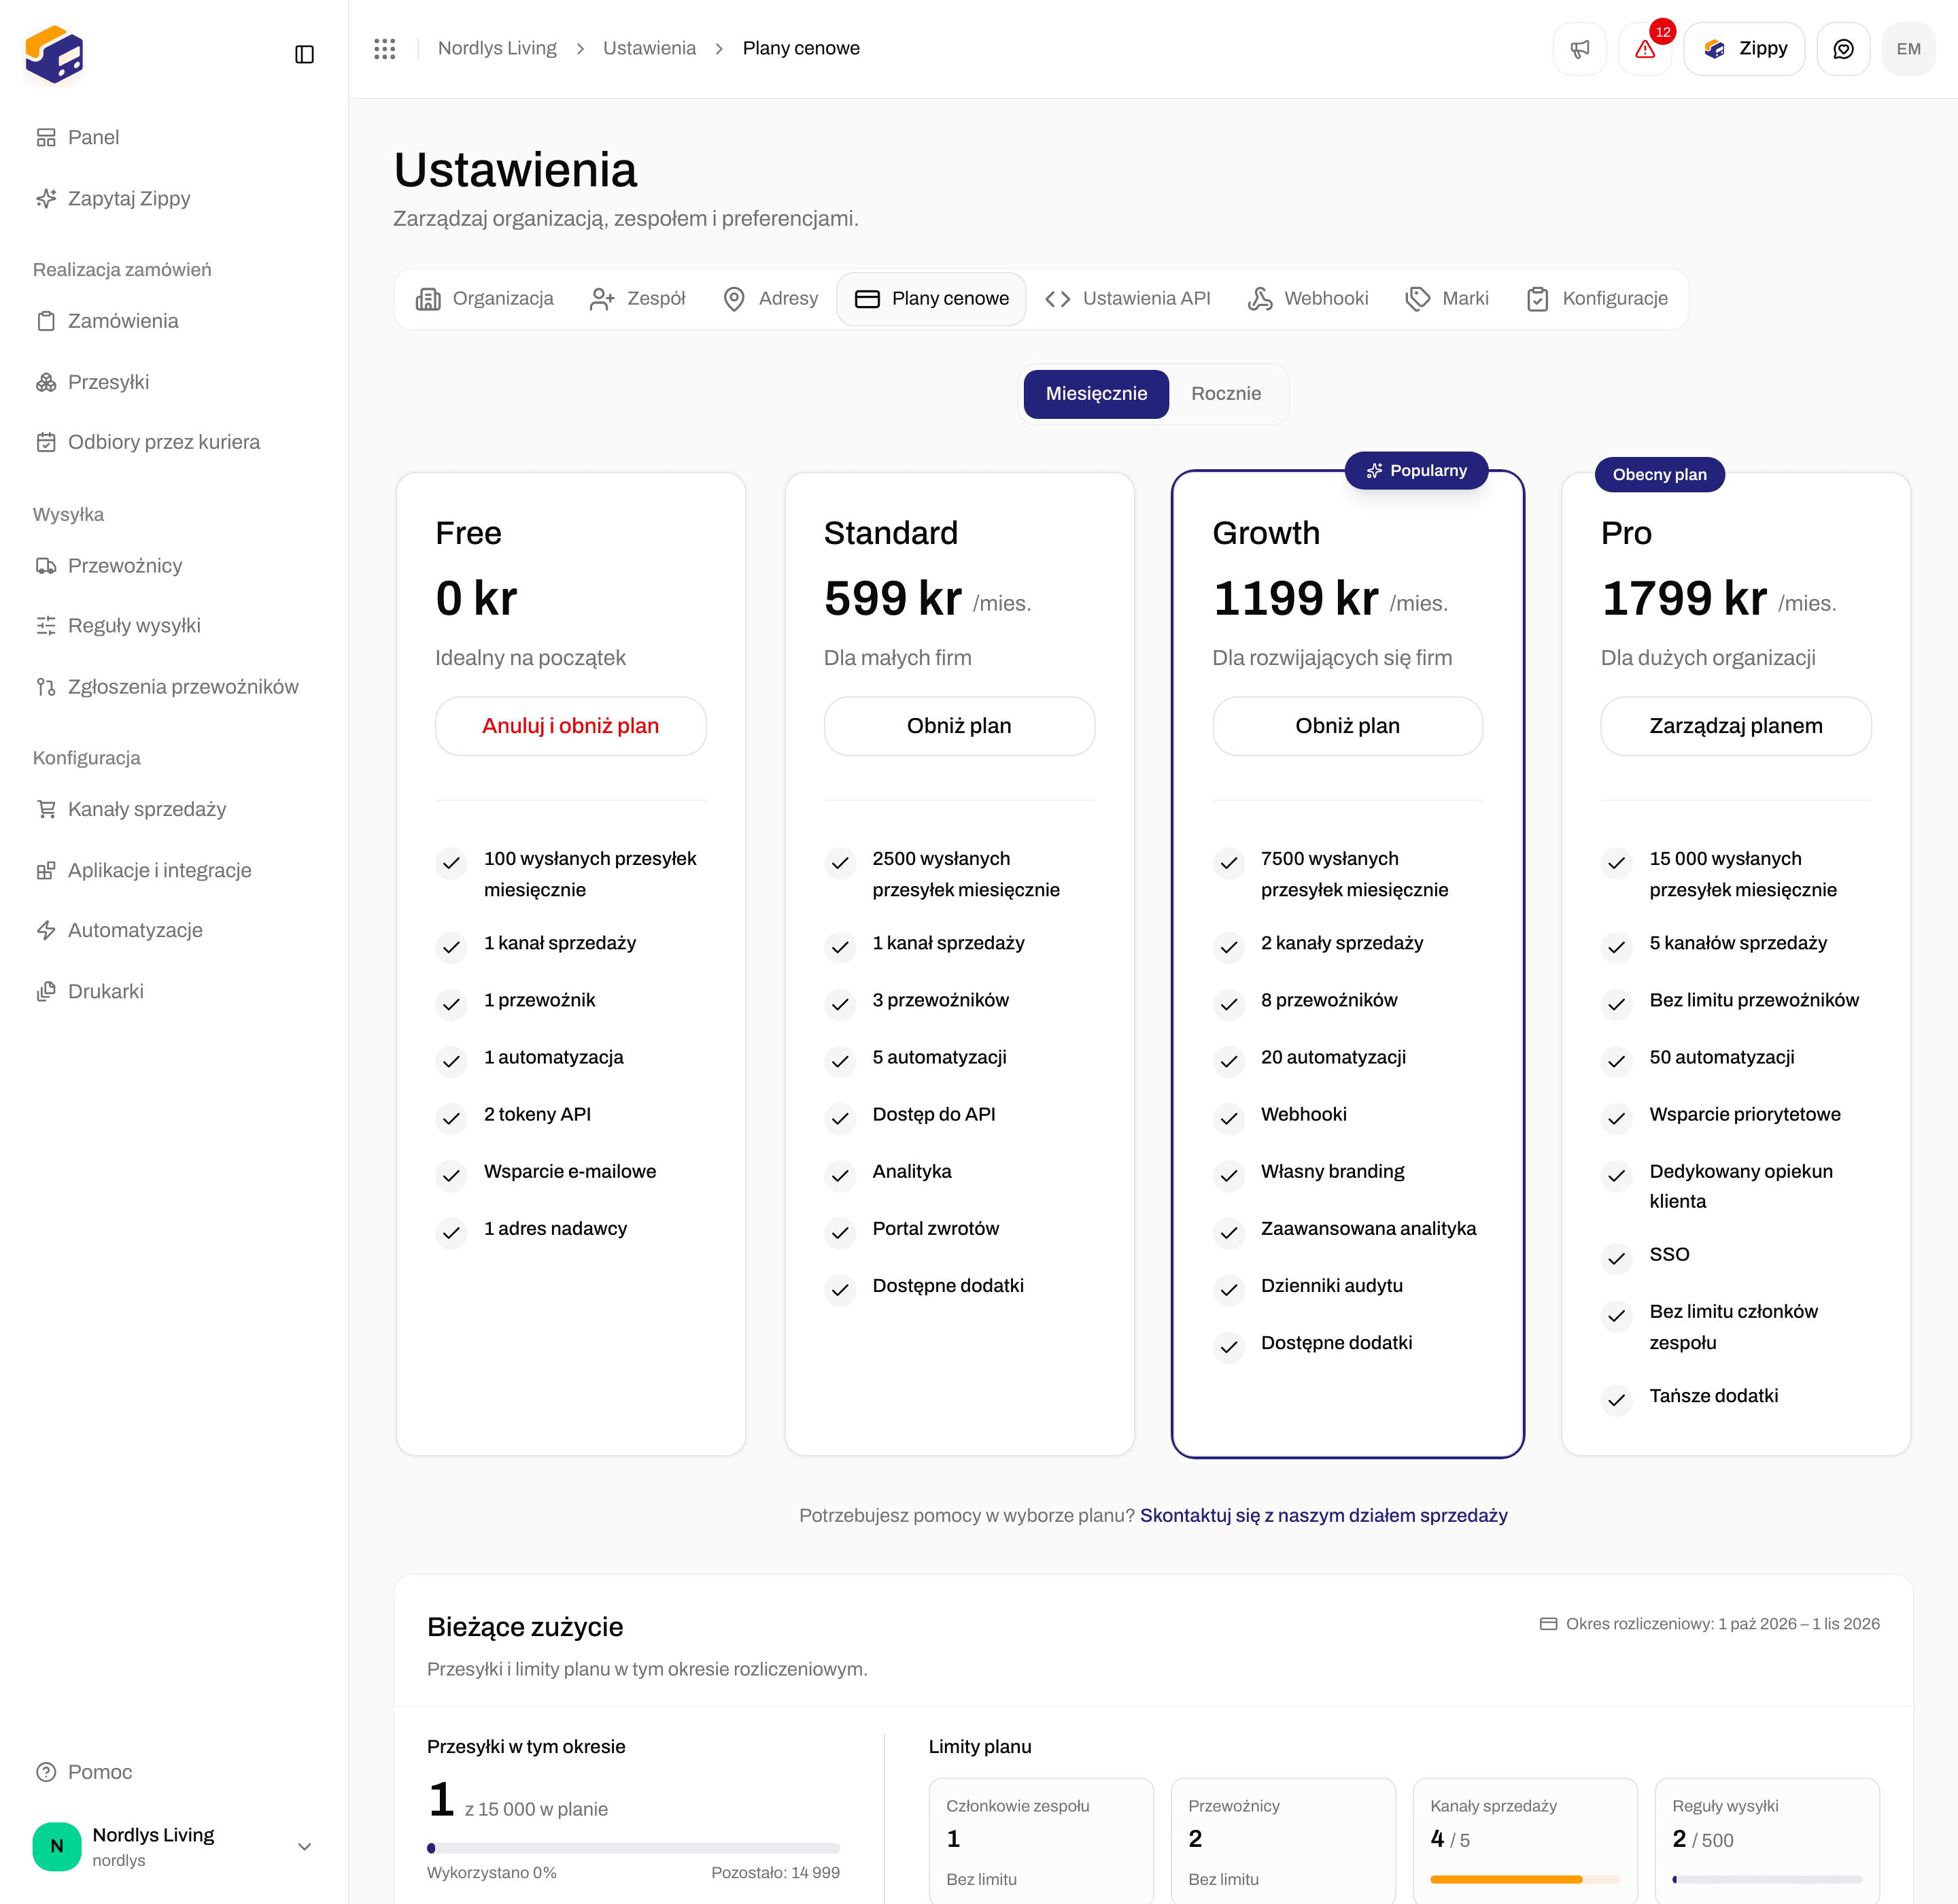Switch to Adresy tab
The image size is (1958, 1904).
coord(770,299)
